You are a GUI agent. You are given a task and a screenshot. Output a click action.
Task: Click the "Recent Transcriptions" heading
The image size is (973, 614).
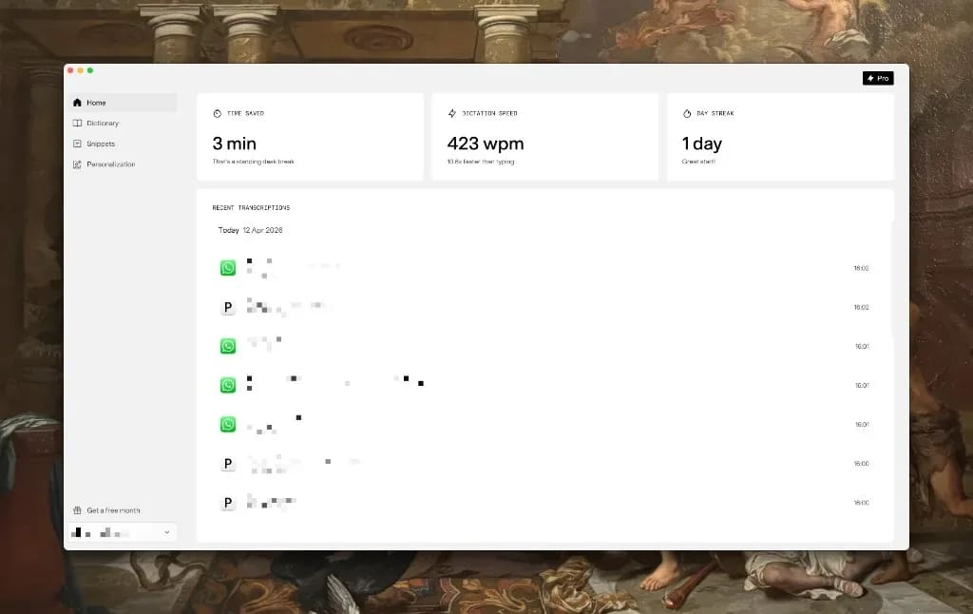pos(251,208)
